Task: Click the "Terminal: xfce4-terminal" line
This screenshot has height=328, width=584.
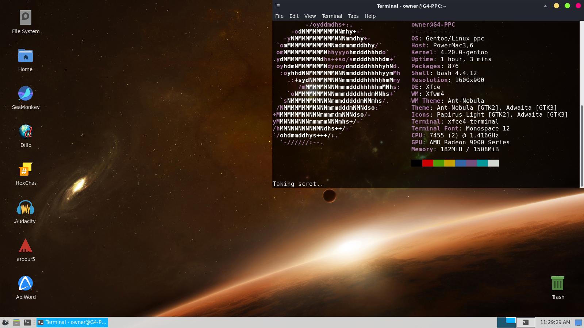Action: [x=455, y=122]
